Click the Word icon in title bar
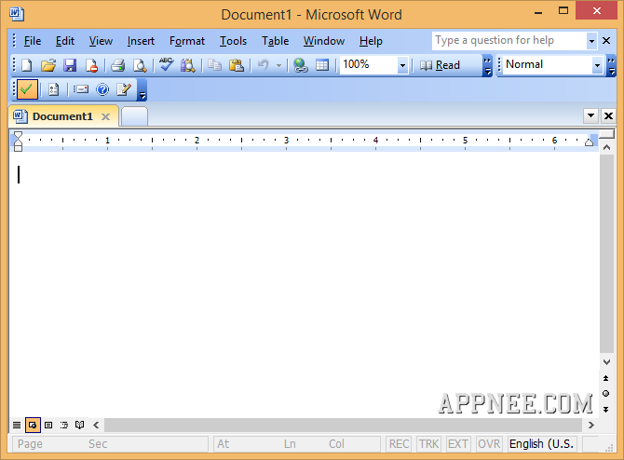 pos(17,14)
